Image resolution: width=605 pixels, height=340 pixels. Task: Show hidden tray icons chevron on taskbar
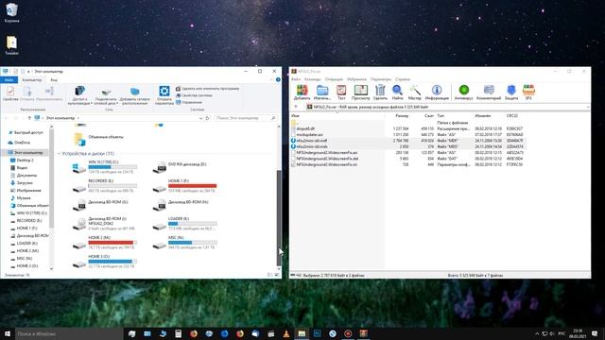click(x=537, y=333)
